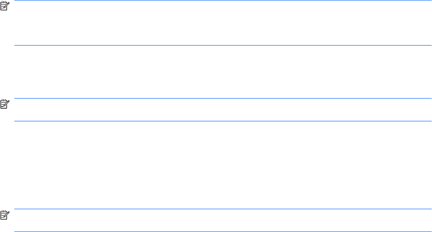The height and width of the screenshot is (232, 432).
Task: Click empty space between first and middle notes
Action: pos(223,72)
